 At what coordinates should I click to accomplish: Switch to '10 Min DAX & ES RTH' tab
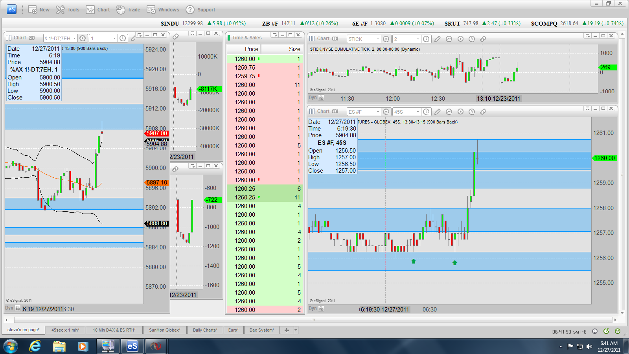point(114,330)
